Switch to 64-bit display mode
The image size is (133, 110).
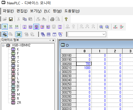pos(17,27)
